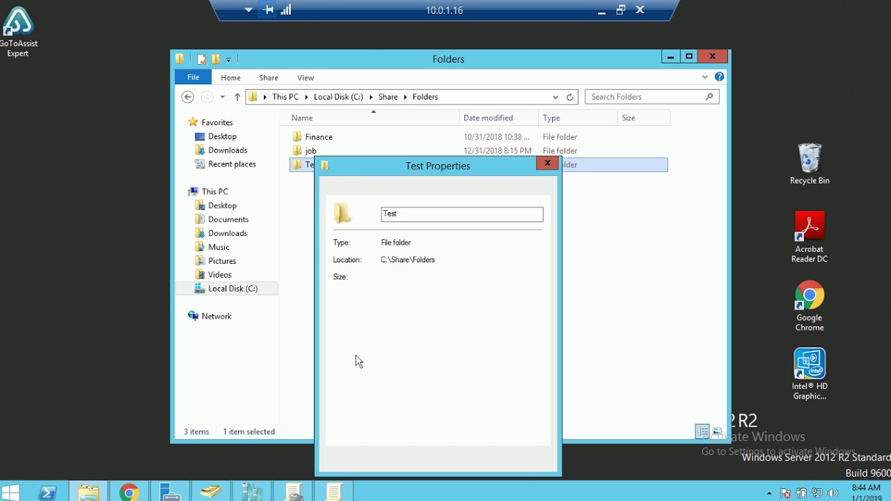The height and width of the screenshot is (501, 891).
Task: Select File Explorer taskbar icon
Action: tap(88, 492)
